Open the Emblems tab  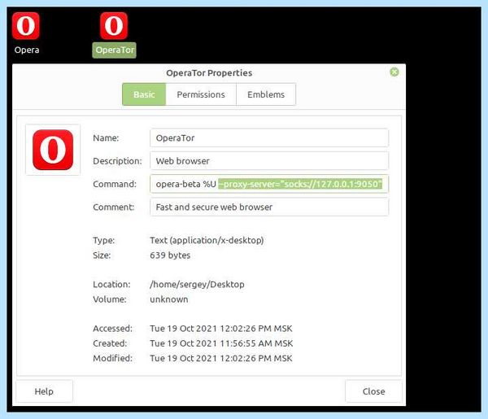coord(266,94)
